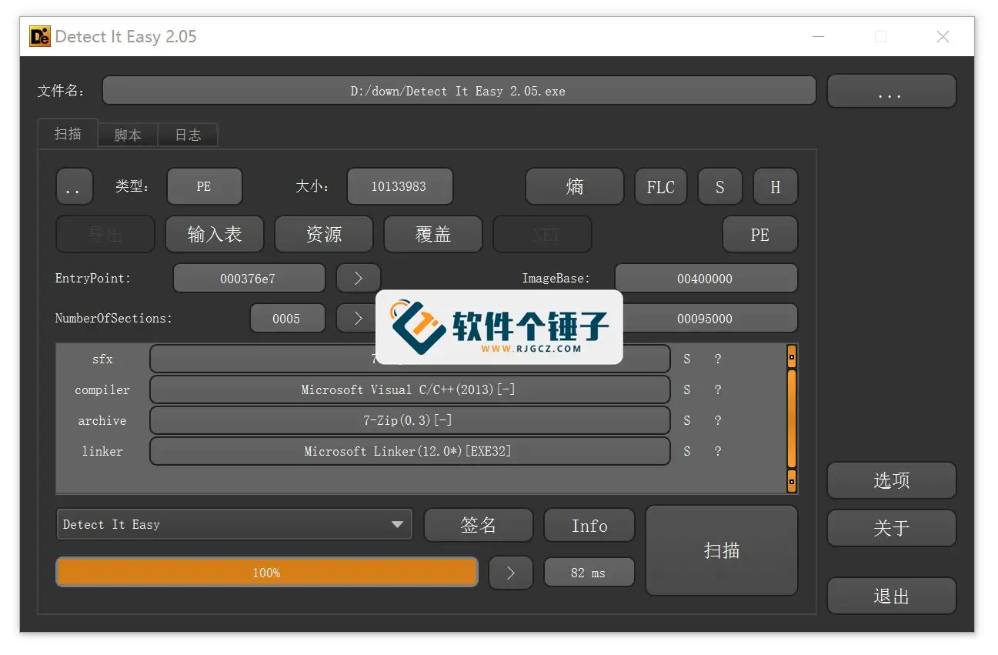Open the file browse '...' button
This screenshot has height=655, width=998.
click(891, 91)
